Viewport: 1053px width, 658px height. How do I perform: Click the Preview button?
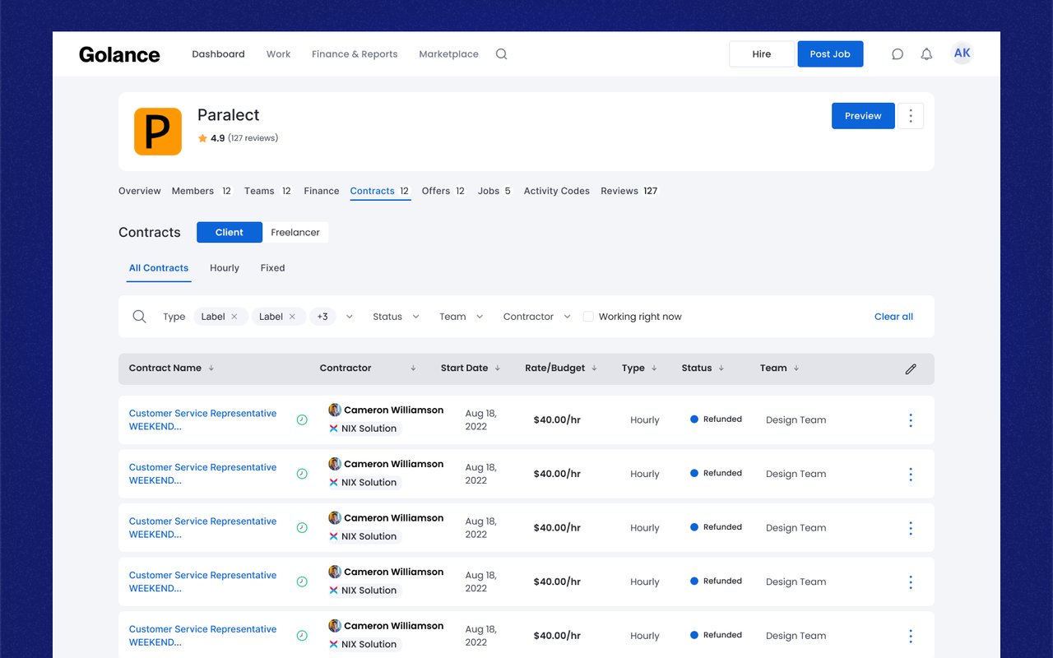click(863, 116)
